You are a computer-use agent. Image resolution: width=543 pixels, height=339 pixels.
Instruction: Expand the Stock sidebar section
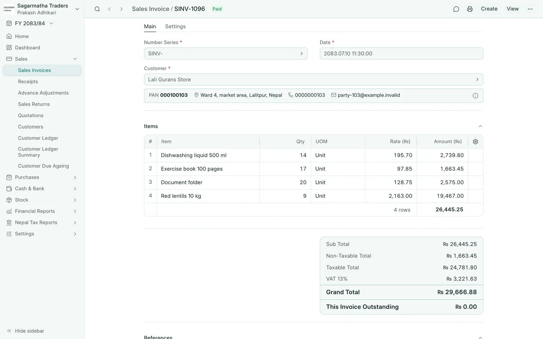pos(75,200)
